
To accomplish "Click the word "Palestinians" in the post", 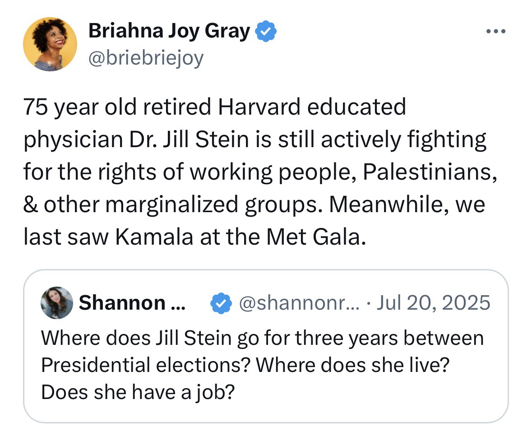I will (431, 172).
